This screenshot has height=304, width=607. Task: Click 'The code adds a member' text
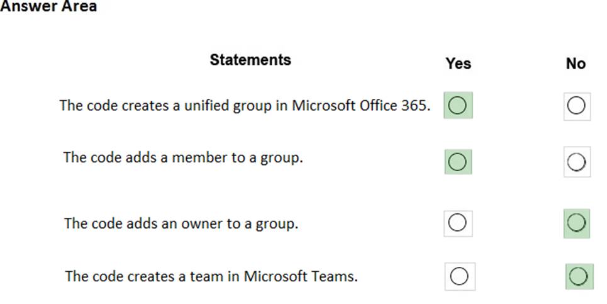[x=183, y=157]
